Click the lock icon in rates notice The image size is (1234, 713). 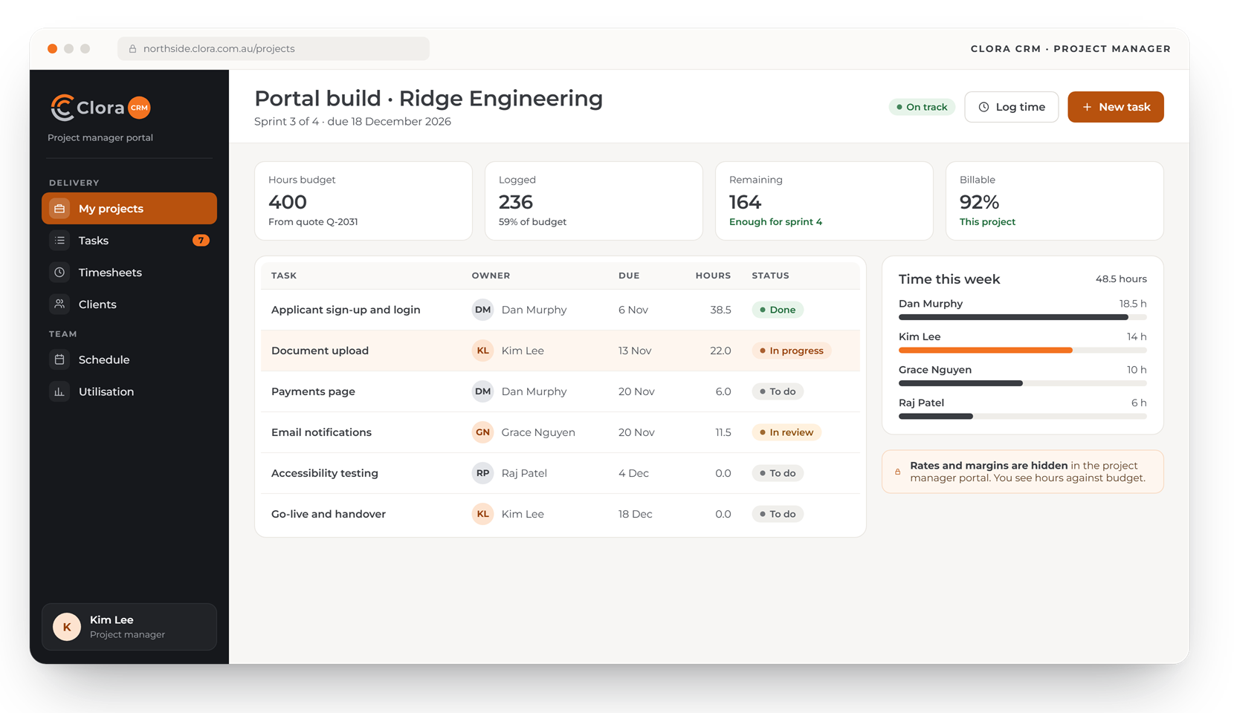pyautogui.click(x=897, y=472)
